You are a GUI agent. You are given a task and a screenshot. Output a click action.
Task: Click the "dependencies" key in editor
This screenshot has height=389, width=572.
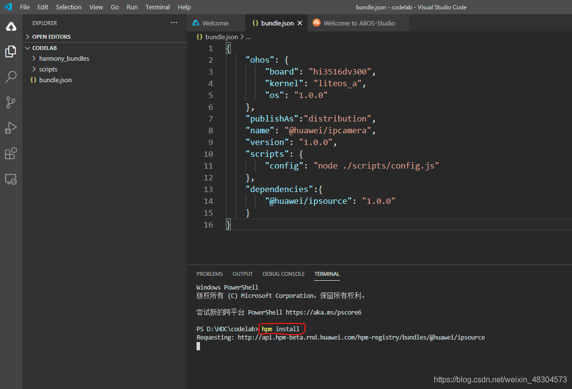(x=279, y=189)
